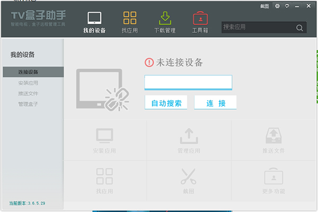Click the red warning icon beside 未连接设备

149,63
